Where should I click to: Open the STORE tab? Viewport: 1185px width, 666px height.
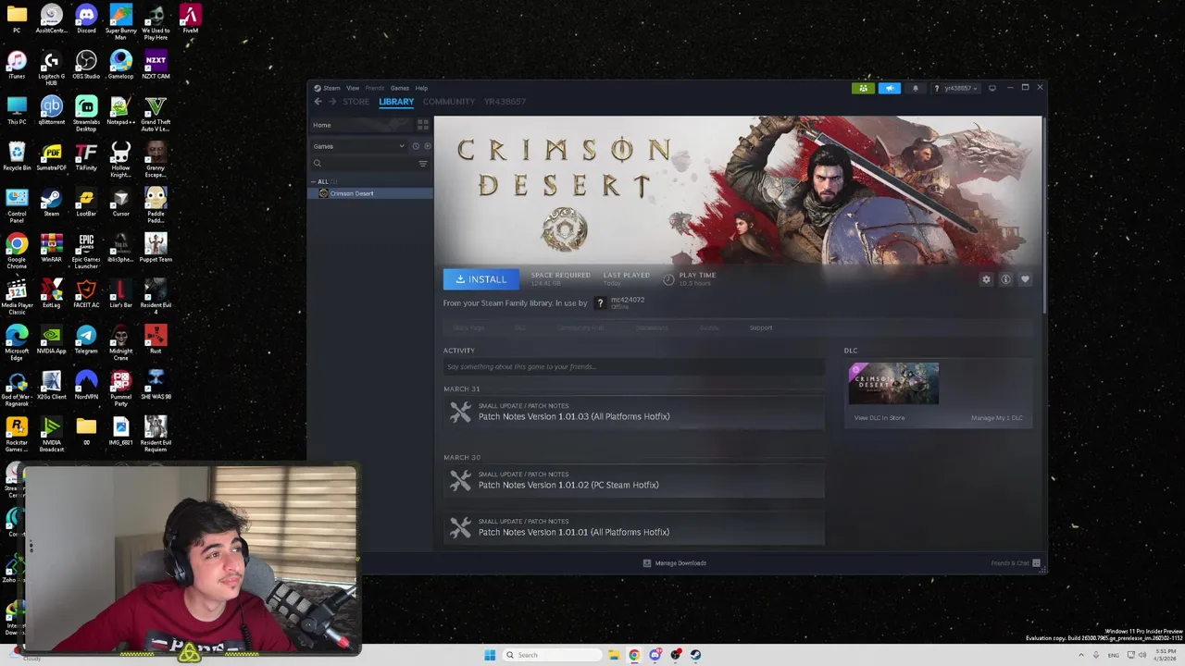(x=355, y=102)
